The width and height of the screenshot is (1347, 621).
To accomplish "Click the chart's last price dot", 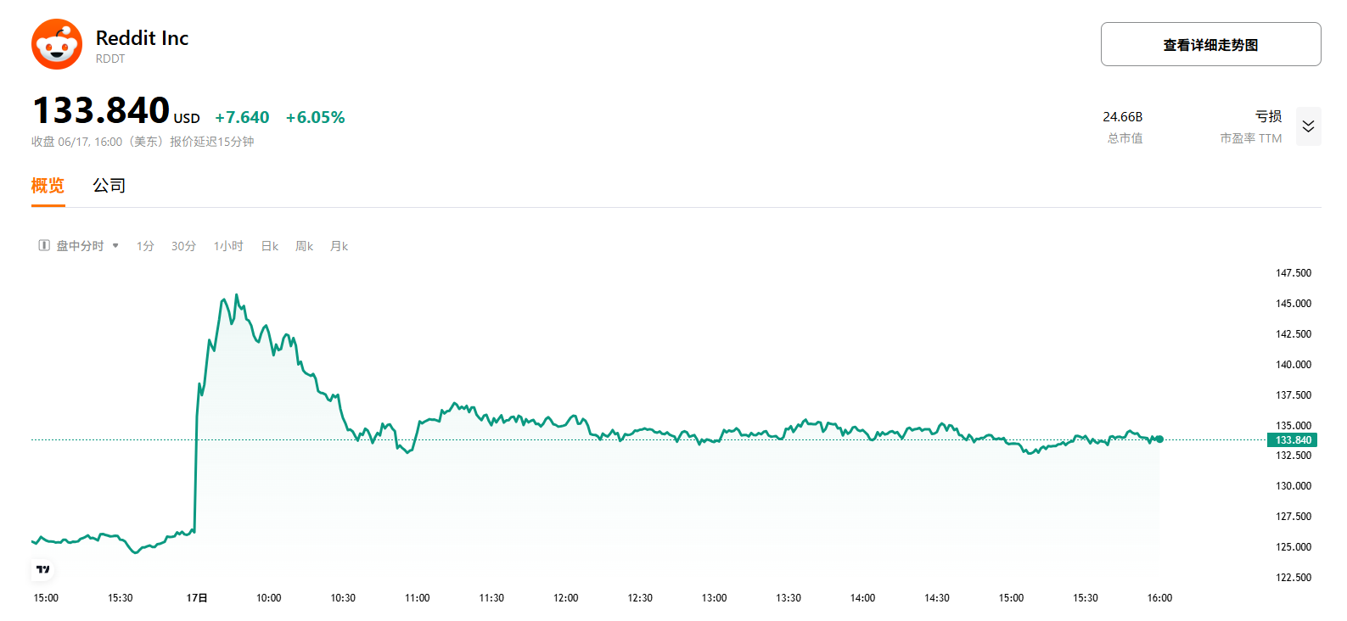I will click(1159, 439).
